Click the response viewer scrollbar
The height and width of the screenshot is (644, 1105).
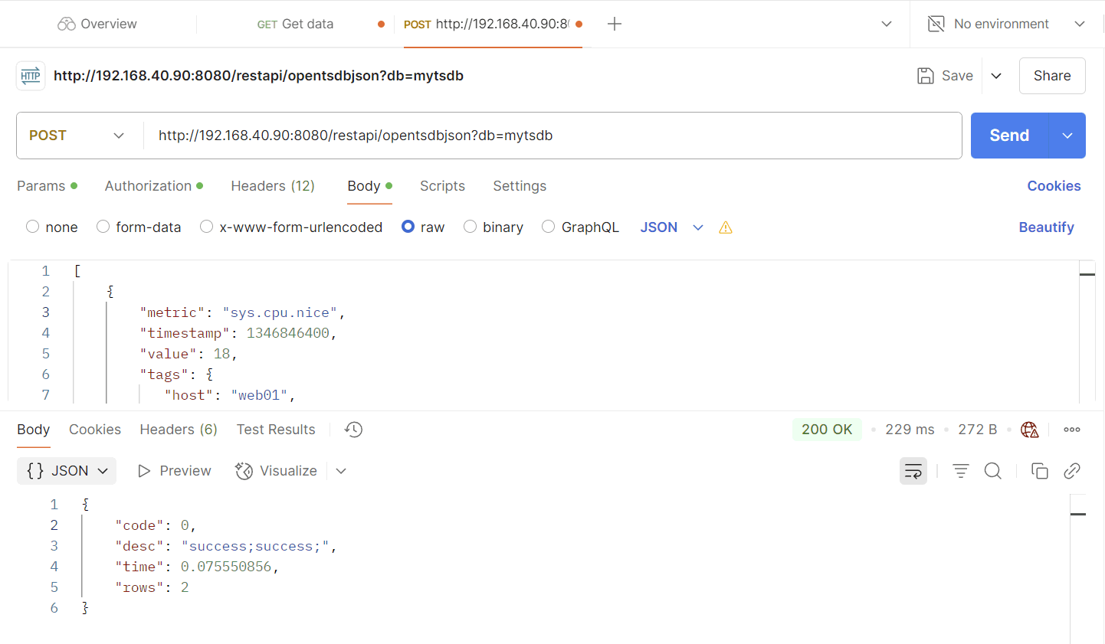1078,568
